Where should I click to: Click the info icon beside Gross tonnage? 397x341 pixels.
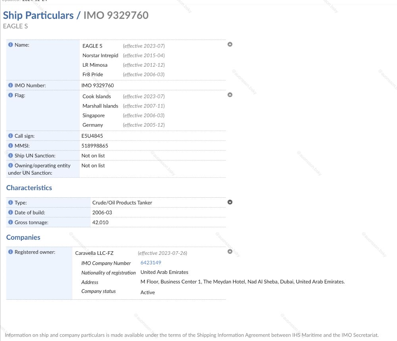[x=10, y=222]
